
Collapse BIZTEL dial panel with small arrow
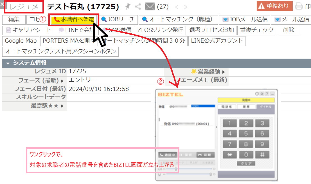(x=217, y=127)
